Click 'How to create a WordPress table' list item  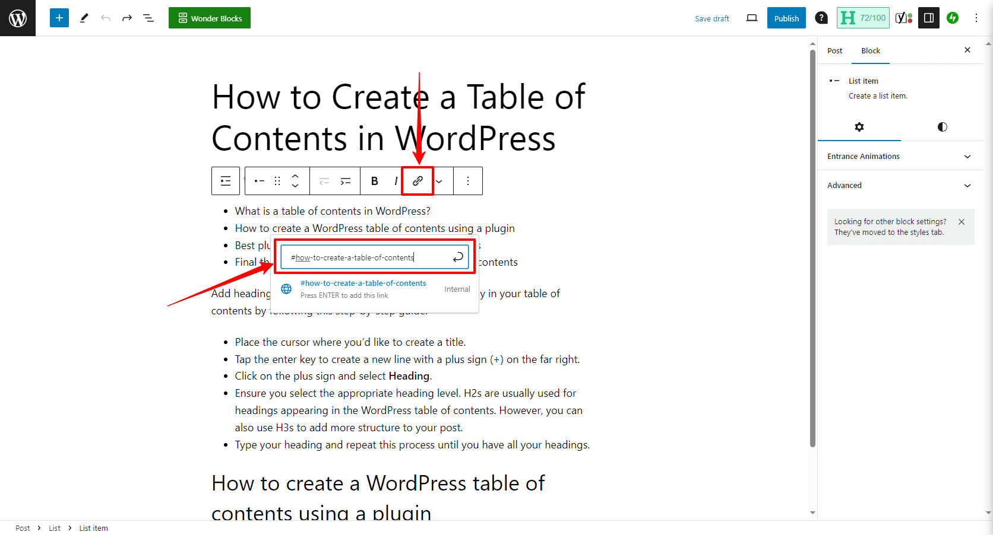point(375,228)
